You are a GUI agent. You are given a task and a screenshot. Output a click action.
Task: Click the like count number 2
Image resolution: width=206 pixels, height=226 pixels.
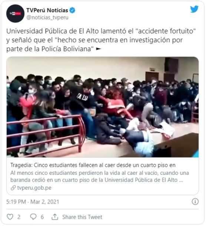[x=19, y=217]
